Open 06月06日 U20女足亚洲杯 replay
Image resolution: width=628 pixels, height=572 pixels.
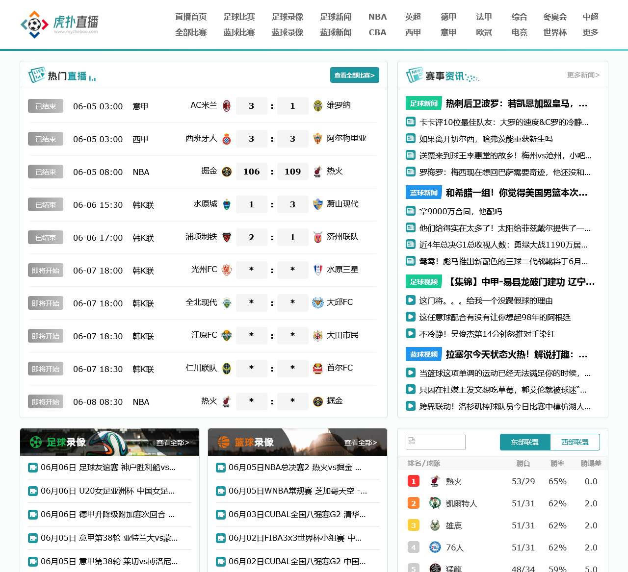107,491
